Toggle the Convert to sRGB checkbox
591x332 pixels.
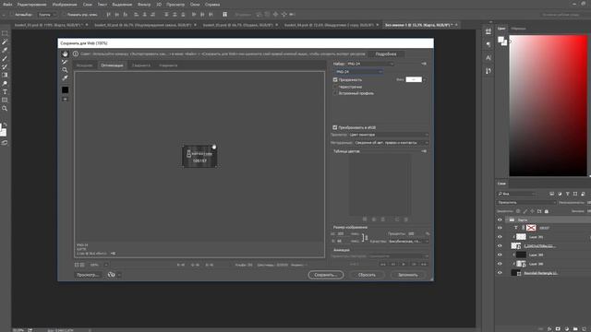pyautogui.click(x=335, y=127)
